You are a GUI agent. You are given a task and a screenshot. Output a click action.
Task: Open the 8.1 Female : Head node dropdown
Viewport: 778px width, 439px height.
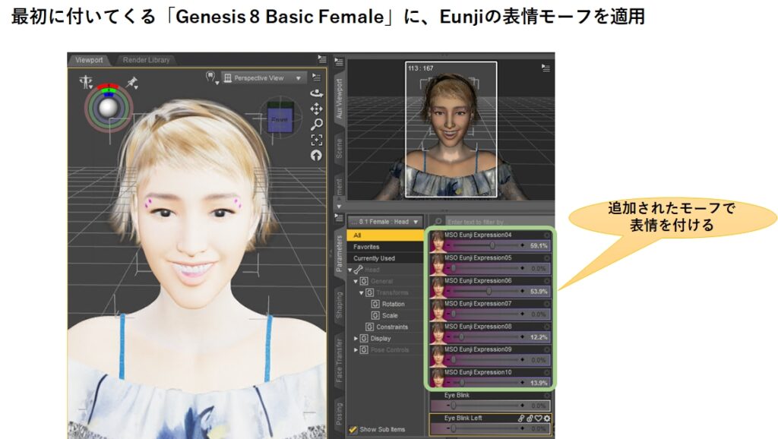[384, 222]
